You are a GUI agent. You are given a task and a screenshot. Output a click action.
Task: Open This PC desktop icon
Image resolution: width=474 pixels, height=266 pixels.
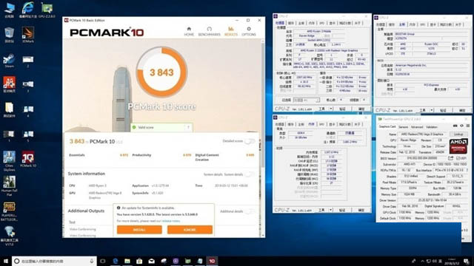(x=10, y=10)
